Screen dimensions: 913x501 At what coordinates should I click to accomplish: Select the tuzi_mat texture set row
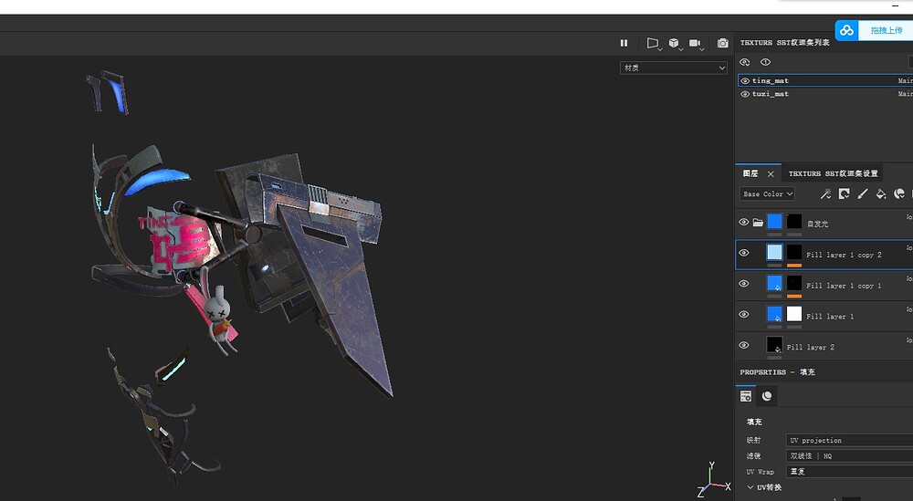(x=824, y=94)
